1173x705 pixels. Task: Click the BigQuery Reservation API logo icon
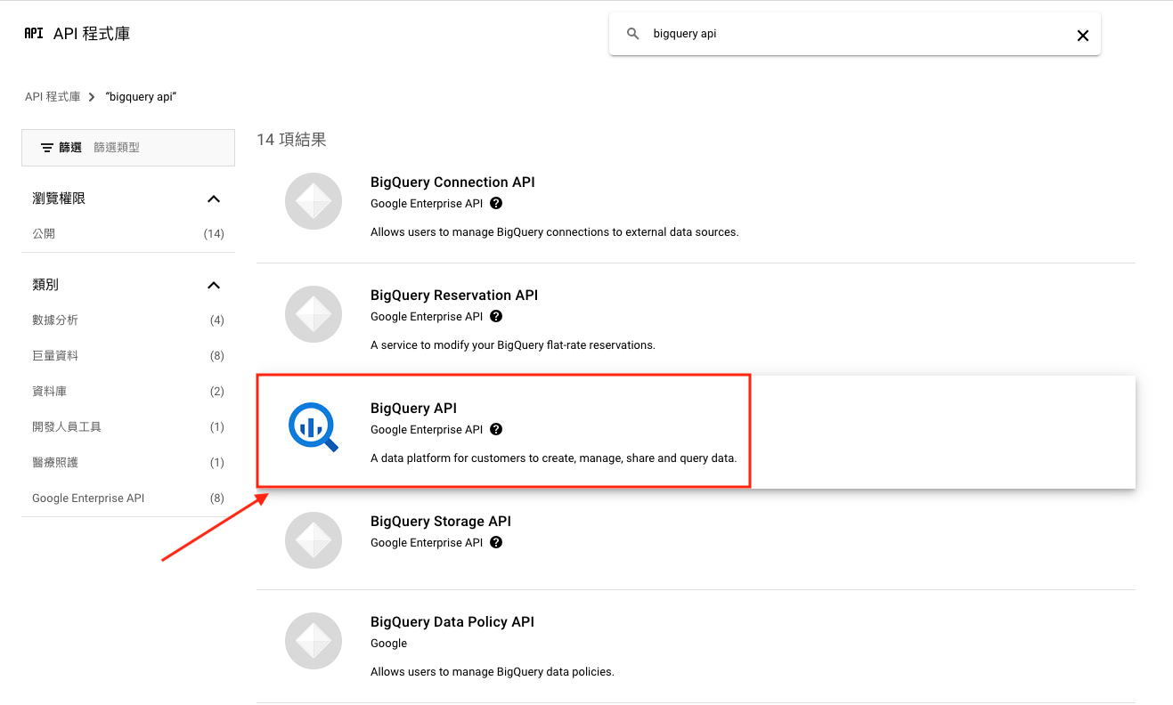click(x=314, y=315)
